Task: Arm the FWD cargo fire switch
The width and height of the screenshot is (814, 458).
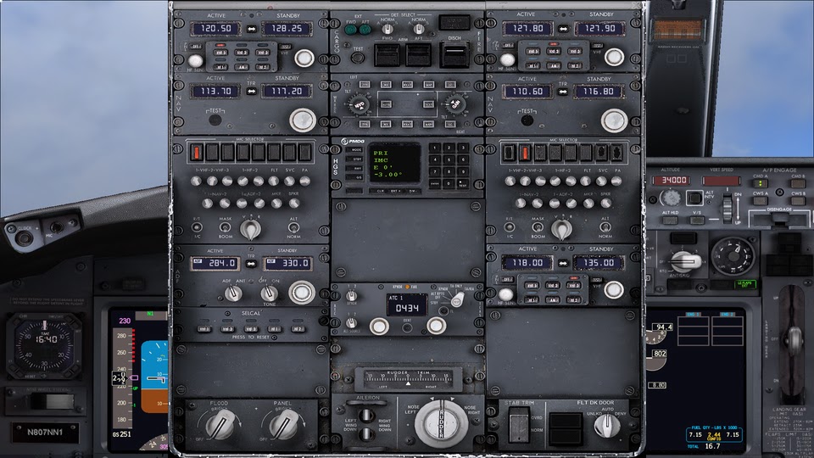Action: 387,54
